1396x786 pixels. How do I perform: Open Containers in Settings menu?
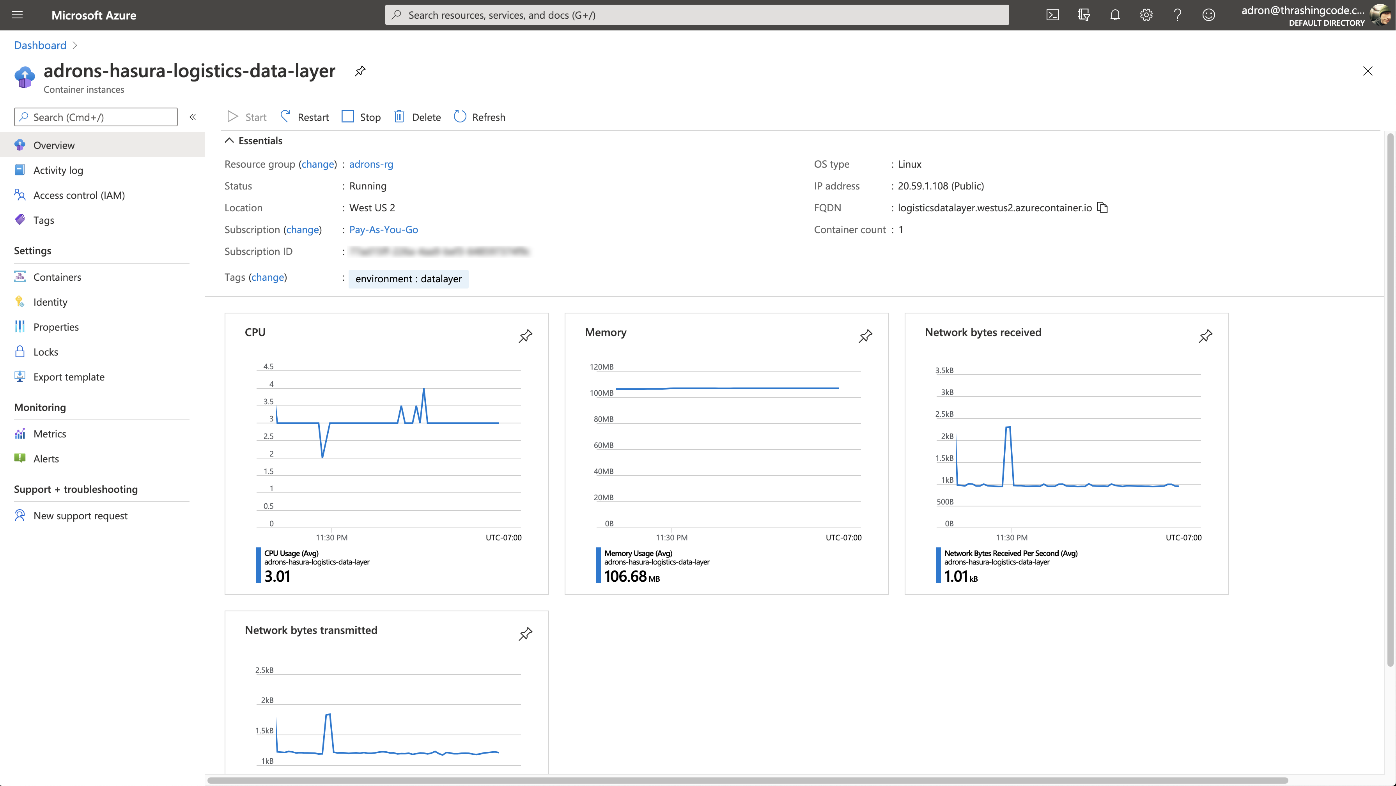coord(57,277)
